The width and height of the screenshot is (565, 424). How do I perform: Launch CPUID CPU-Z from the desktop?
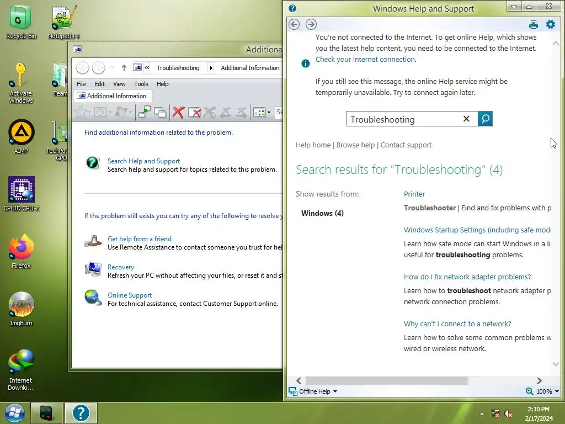[21, 194]
